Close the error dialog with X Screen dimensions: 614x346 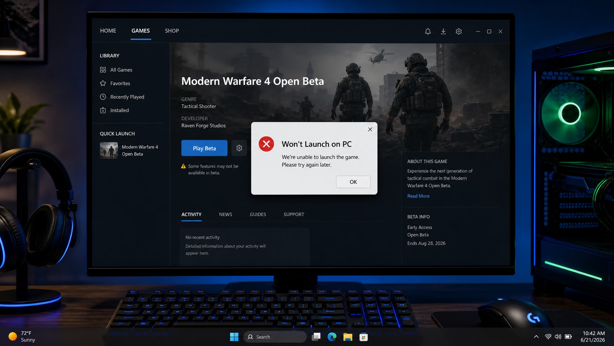point(370,129)
